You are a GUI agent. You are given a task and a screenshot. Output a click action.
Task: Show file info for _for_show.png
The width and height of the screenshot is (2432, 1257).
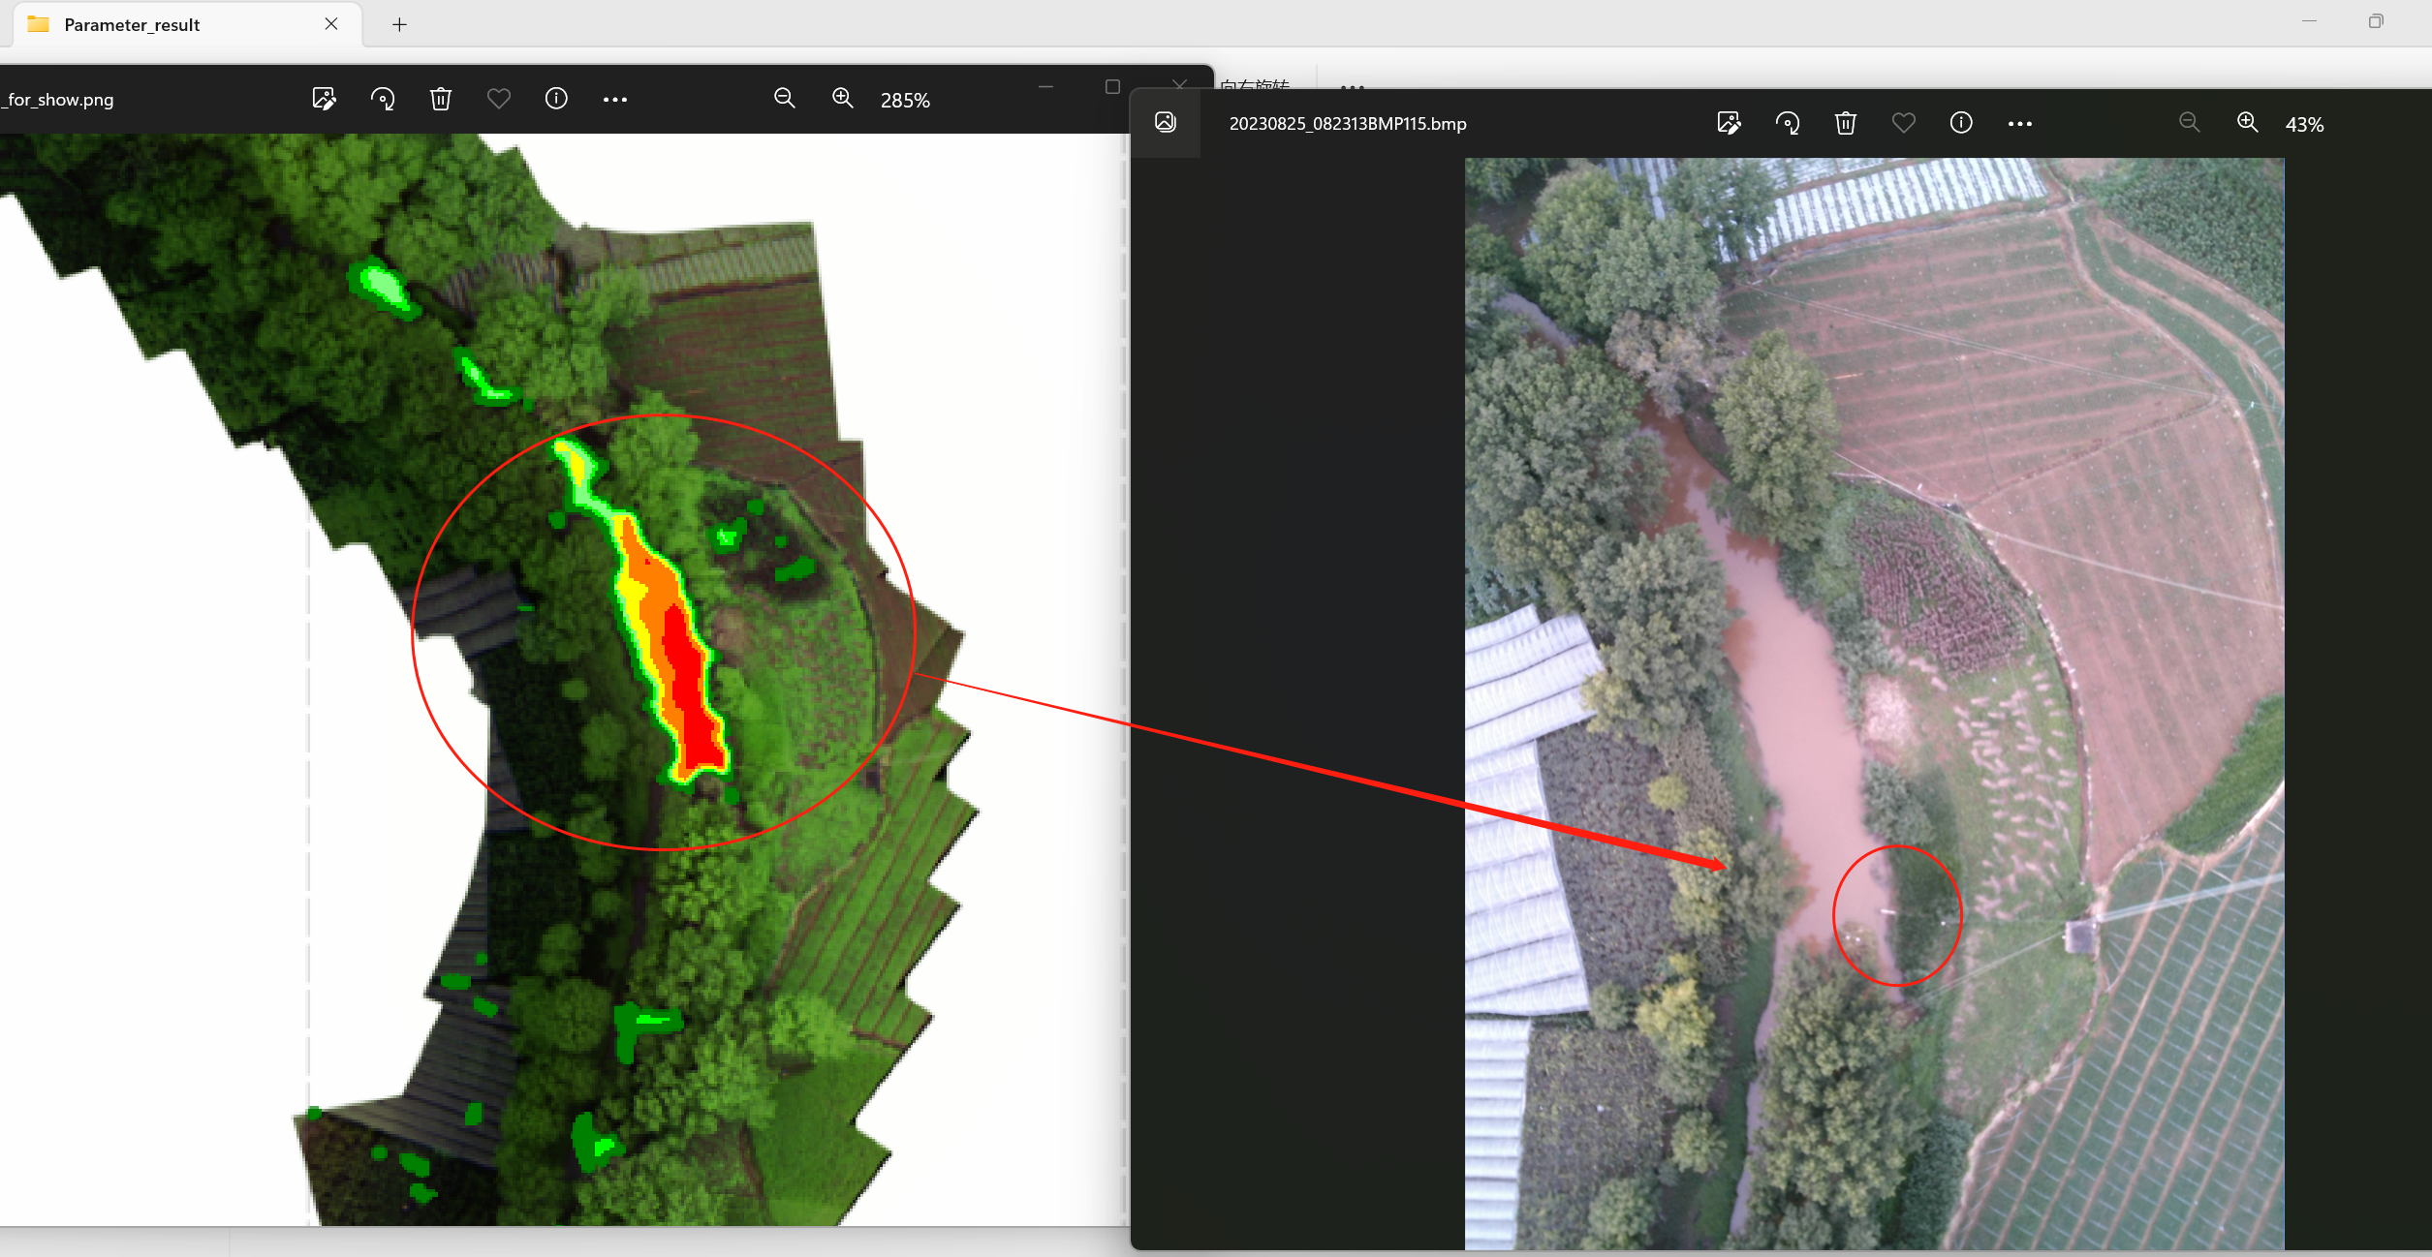coord(556,99)
